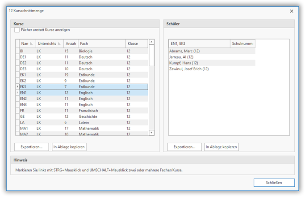The width and height of the screenshot is (305, 197).
Task: Copy the Kurse list with 'In Ablage kopieren'
Action: coord(69,147)
